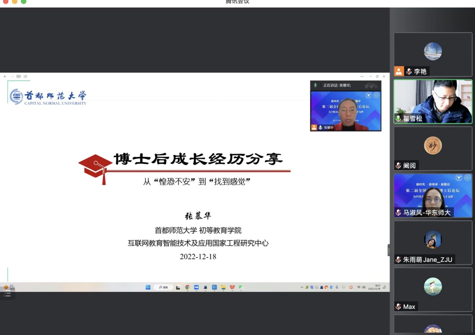Toggle the green microphone icon for 翟雪松
The image size is (475, 335).
pos(398,118)
